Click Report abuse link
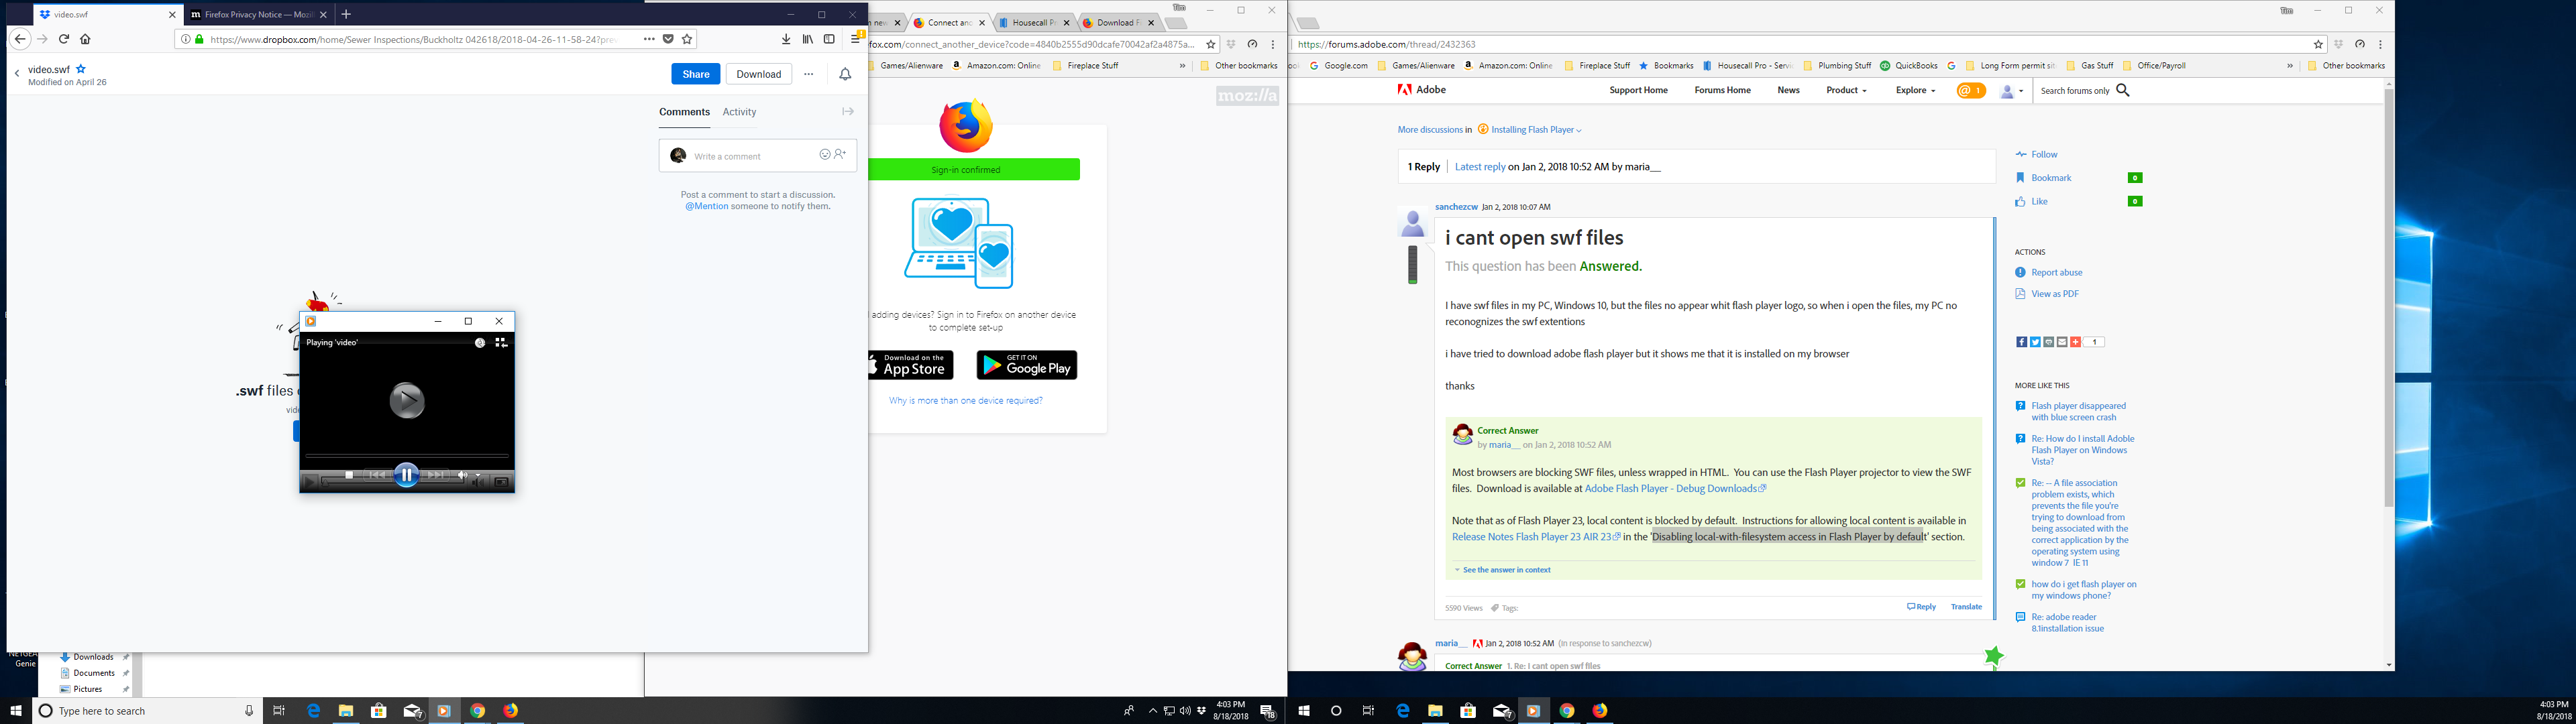 click(x=2056, y=272)
